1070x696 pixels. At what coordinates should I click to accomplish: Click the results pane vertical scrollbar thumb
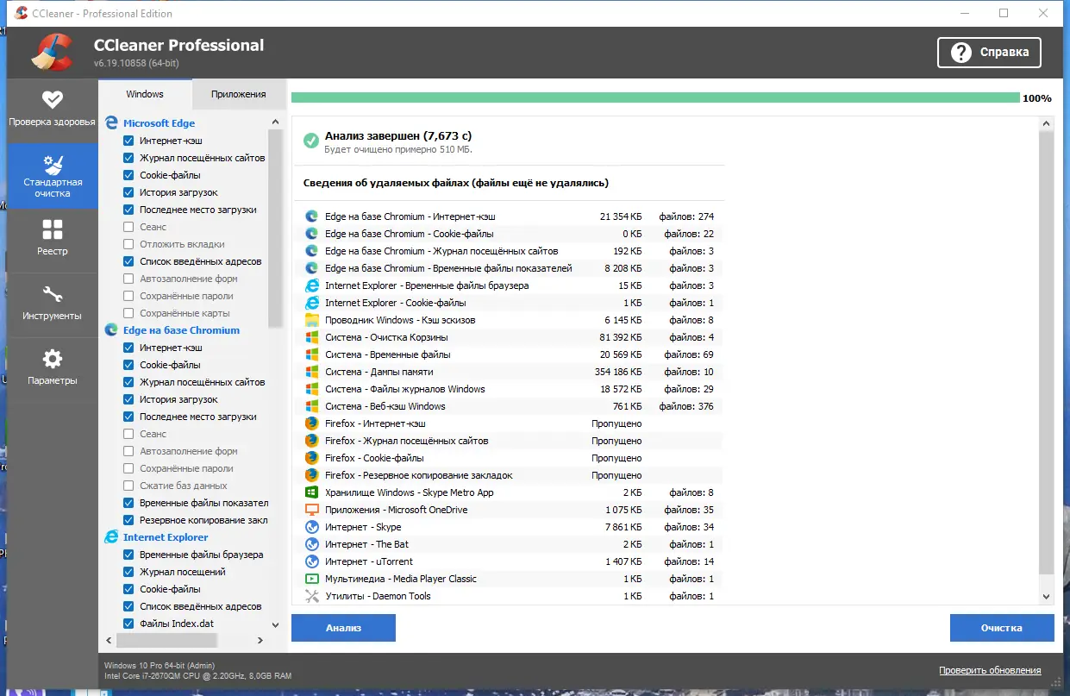tap(1047, 354)
